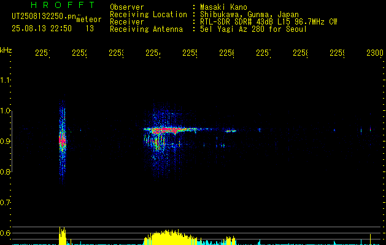The height and width of the screenshot is (245, 386).
Task: Click the observer name Masaki Kano
Action: (x=223, y=7)
